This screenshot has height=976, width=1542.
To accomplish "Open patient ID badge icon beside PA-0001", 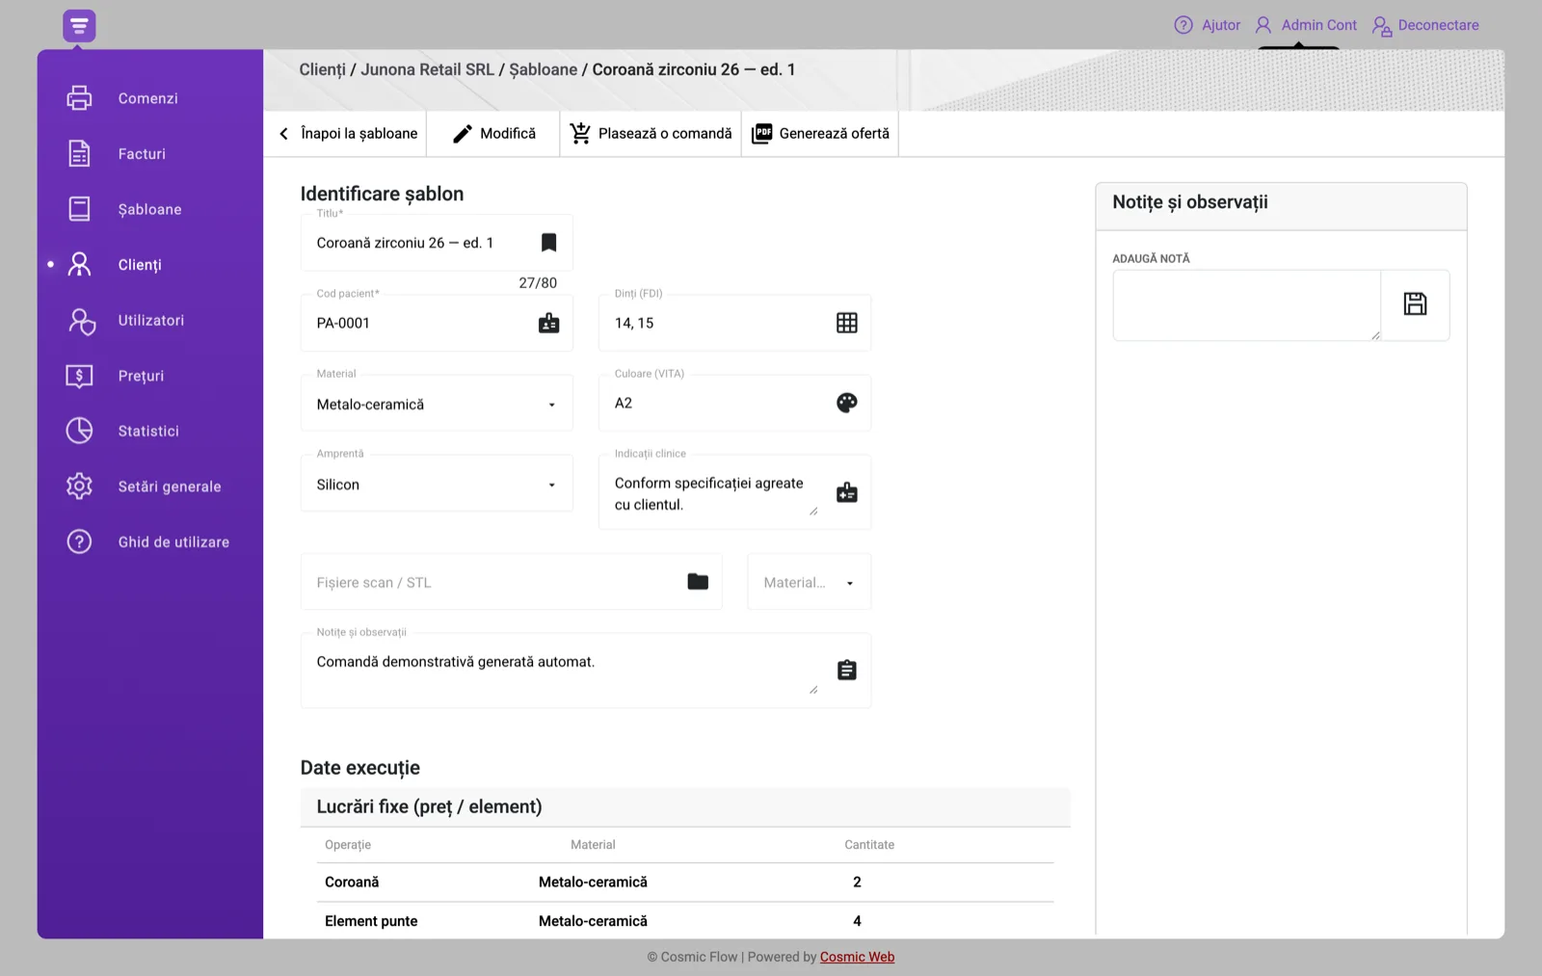I will pos(548,323).
